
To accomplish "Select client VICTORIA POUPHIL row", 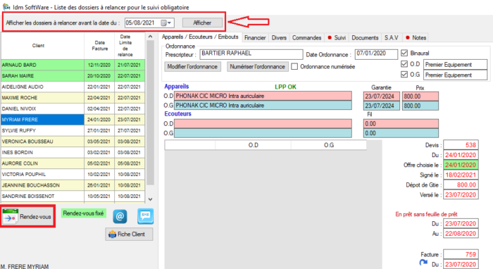I will [73, 174].
